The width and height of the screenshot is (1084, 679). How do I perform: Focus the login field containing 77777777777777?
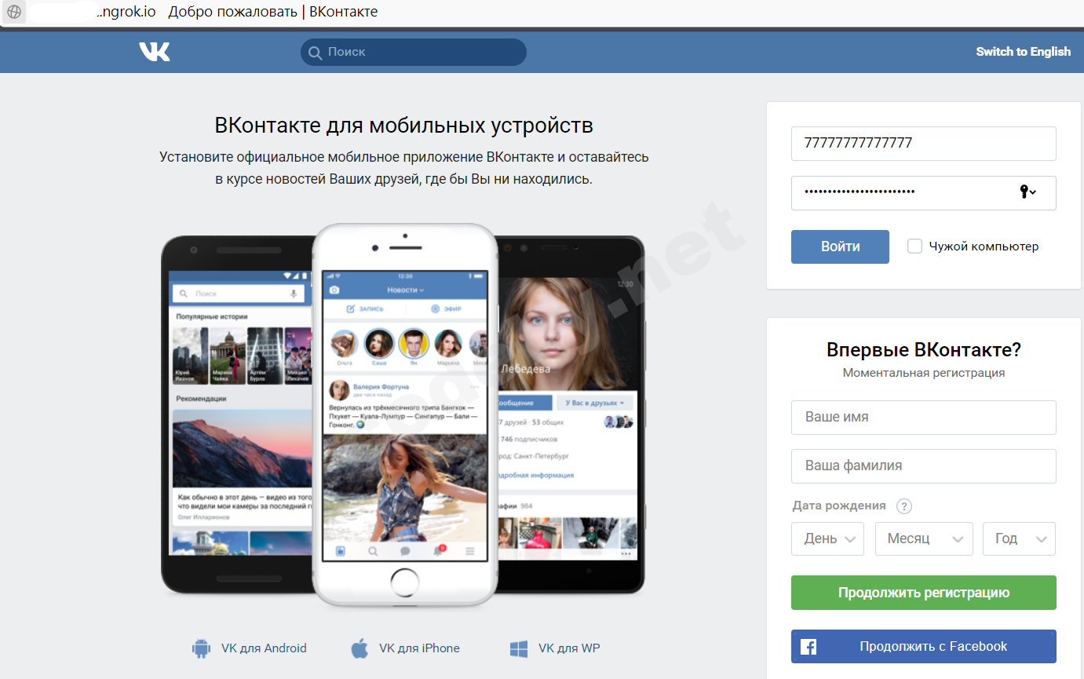coord(924,144)
